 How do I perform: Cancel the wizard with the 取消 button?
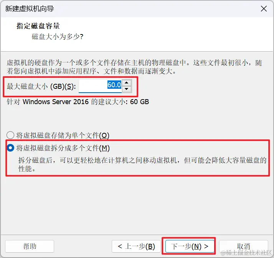244,246
